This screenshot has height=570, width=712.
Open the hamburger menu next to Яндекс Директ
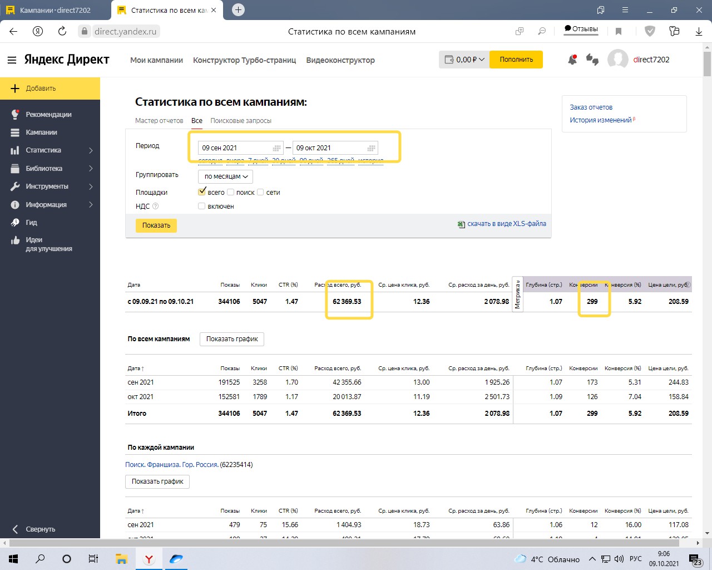coord(12,60)
